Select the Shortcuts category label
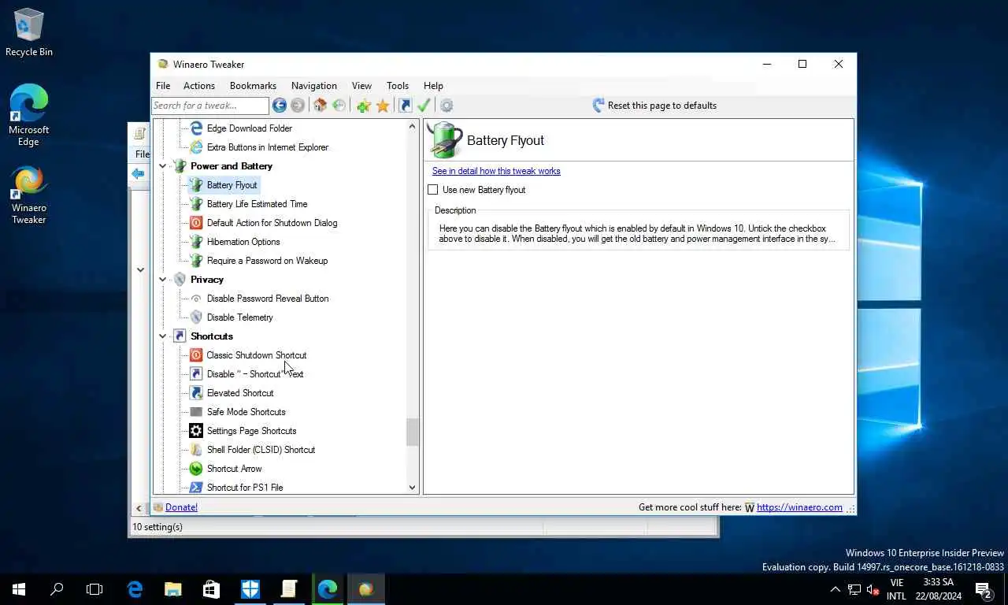 tap(212, 336)
